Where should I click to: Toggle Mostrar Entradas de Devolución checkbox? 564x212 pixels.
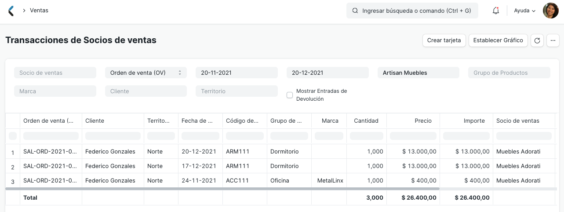(290, 95)
